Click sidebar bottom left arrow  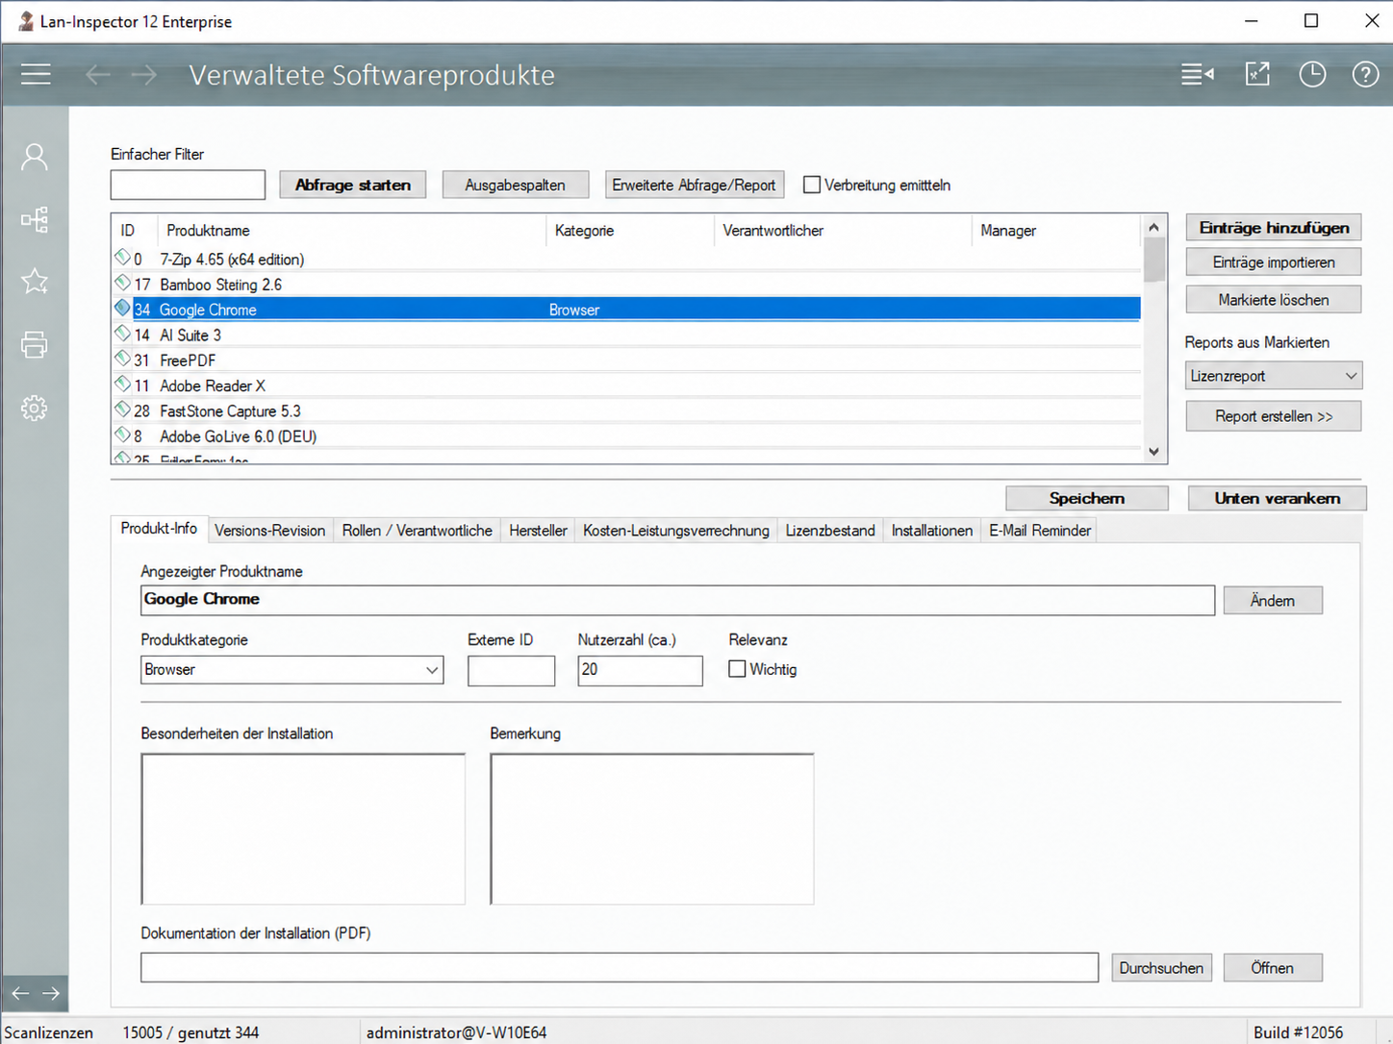[20, 993]
